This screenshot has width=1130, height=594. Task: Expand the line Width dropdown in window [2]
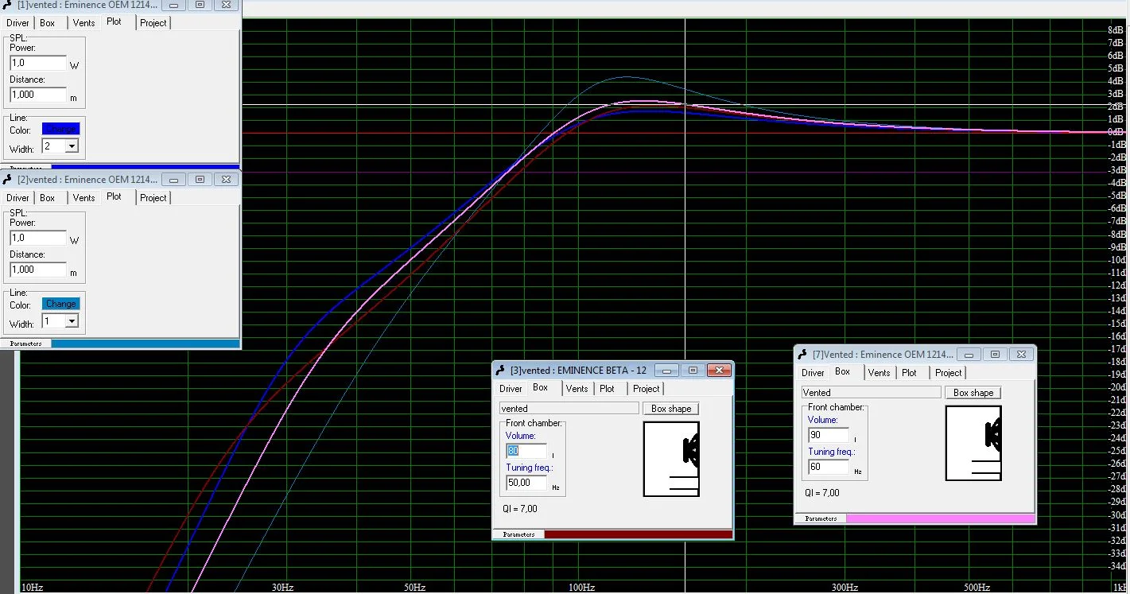point(72,321)
